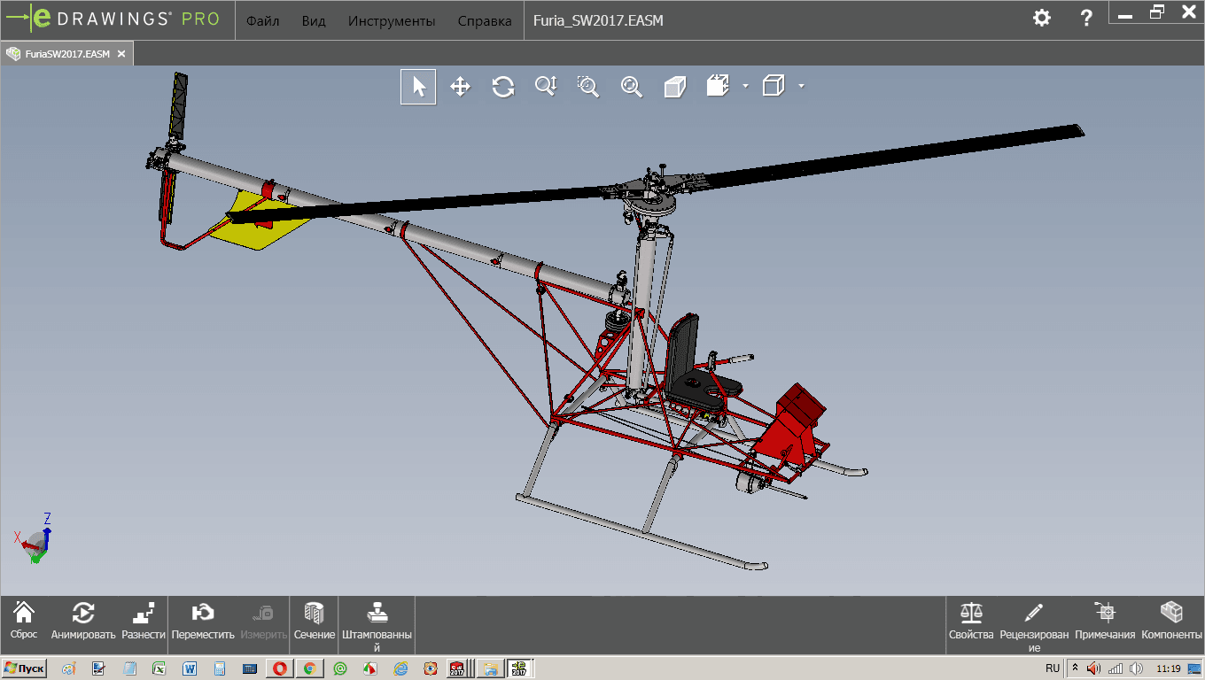Toggle Анимировать animation playback

[83, 620]
